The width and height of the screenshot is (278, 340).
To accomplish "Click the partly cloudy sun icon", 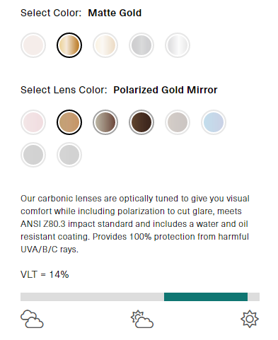I will (142, 319).
